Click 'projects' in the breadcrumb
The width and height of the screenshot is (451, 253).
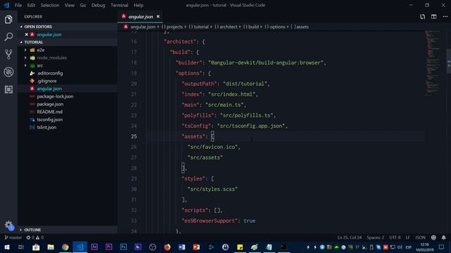pyautogui.click(x=175, y=27)
